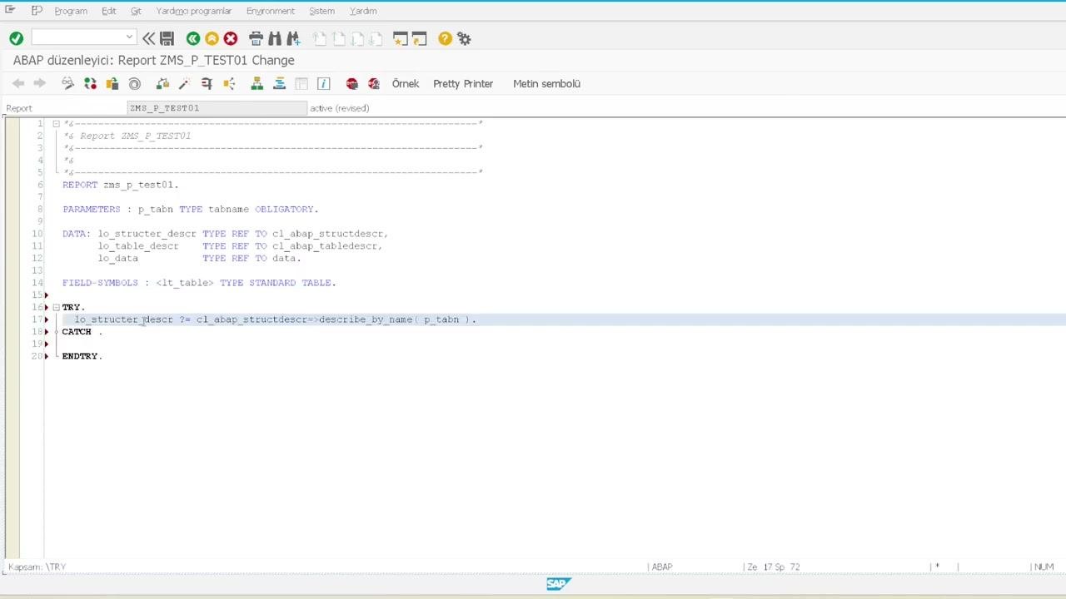Click the spiral Enhance icon
Image resolution: width=1066 pixels, height=599 pixels.
point(135,83)
